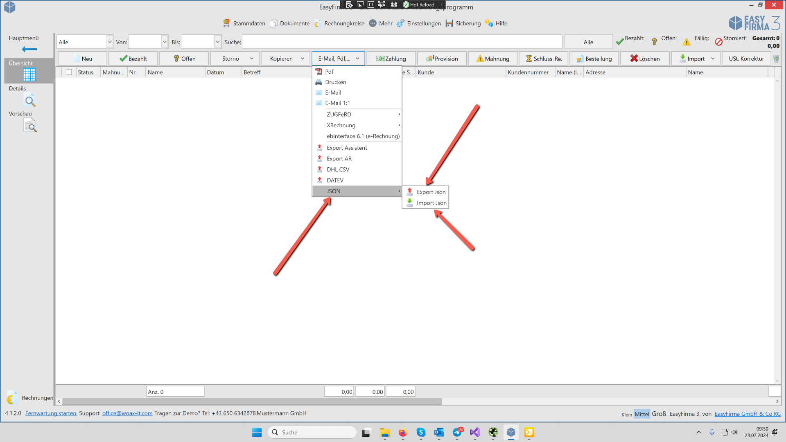
Task: Click Export Json in submenu
Action: click(x=425, y=192)
